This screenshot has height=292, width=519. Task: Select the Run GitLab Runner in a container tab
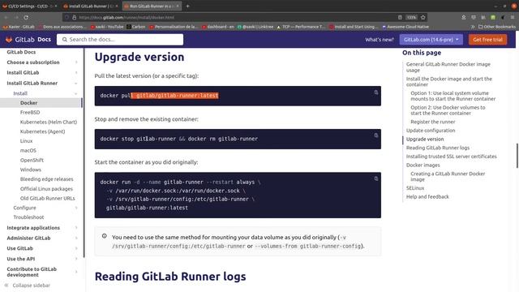(152, 6)
